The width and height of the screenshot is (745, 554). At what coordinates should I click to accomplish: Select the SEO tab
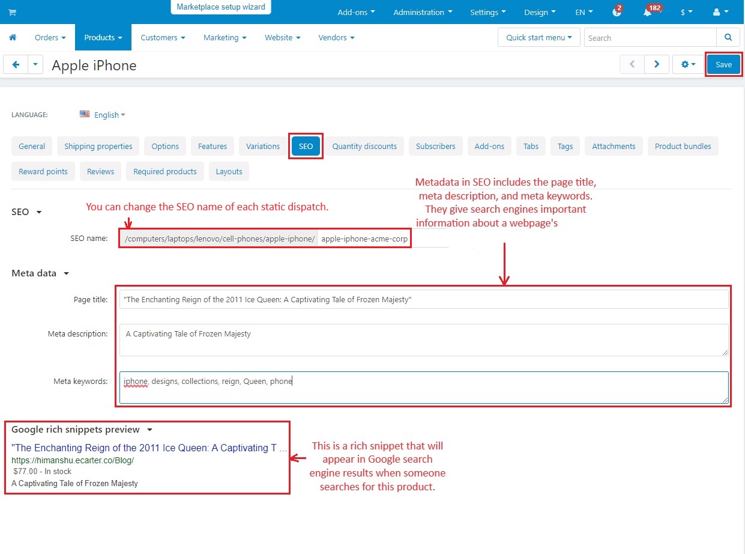click(306, 146)
